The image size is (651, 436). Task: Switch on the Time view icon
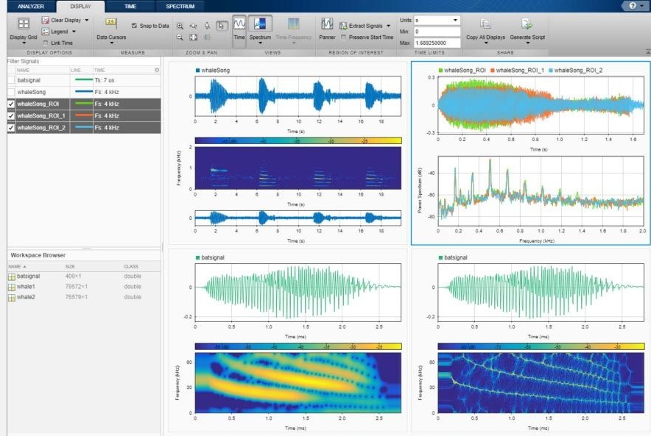[239, 24]
